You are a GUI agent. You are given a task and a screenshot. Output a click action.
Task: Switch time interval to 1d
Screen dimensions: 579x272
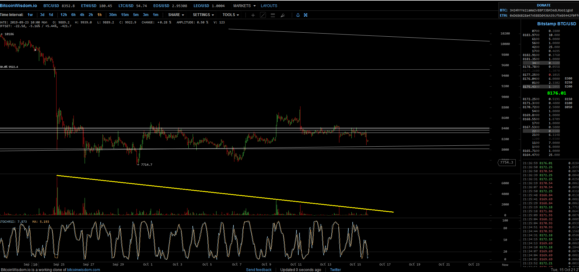point(51,15)
